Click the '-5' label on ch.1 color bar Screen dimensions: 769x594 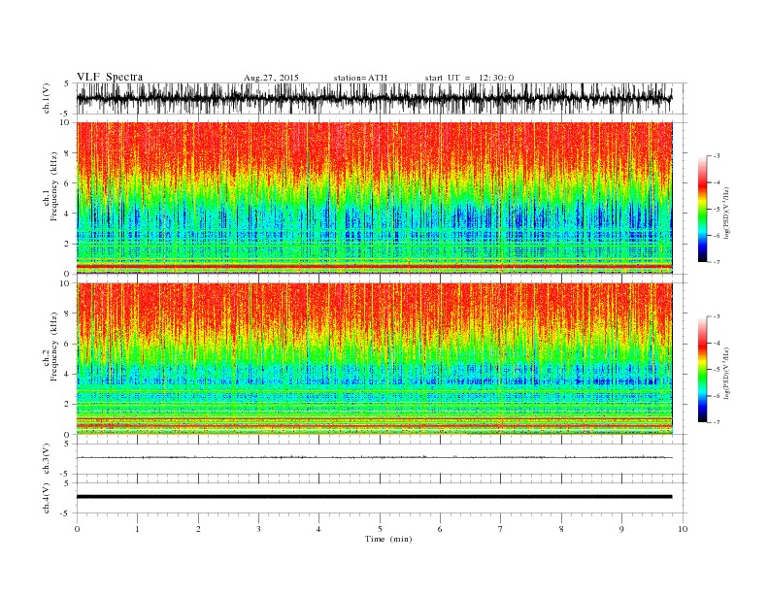(x=716, y=210)
